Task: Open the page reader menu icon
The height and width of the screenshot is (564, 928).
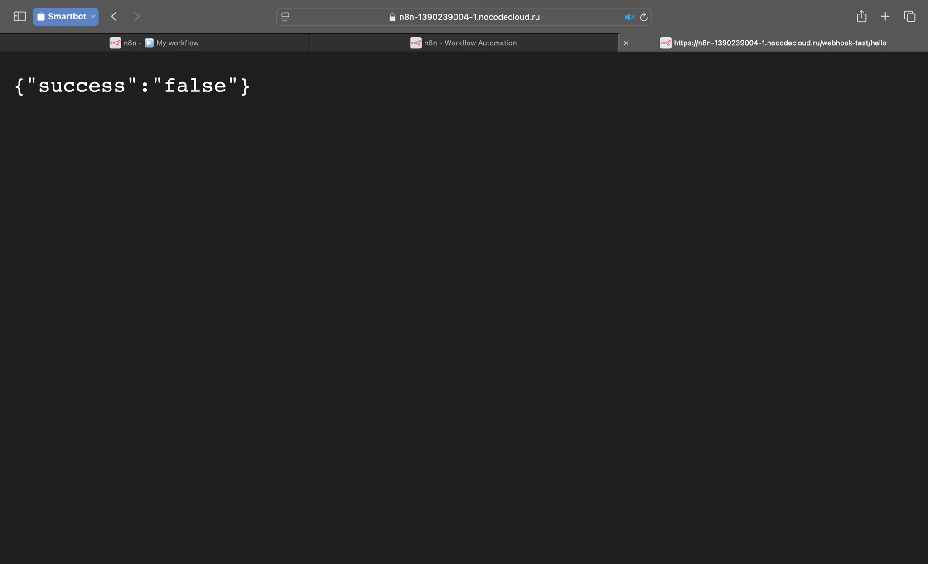Action: (x=285, y=17)
